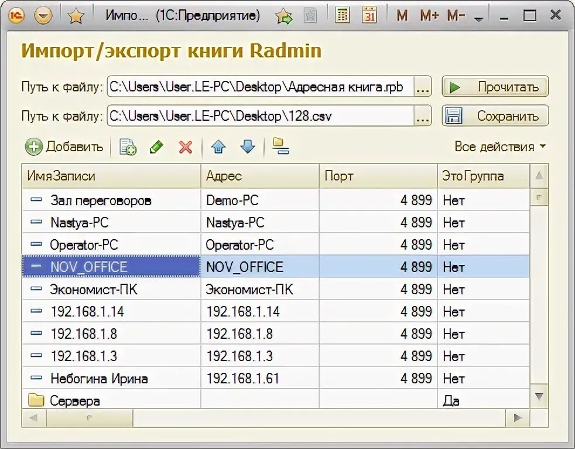Screen dimensions: 575x449
Task: Click the horizontal scrollbar right arrow
Action: [x=518, y=418]
